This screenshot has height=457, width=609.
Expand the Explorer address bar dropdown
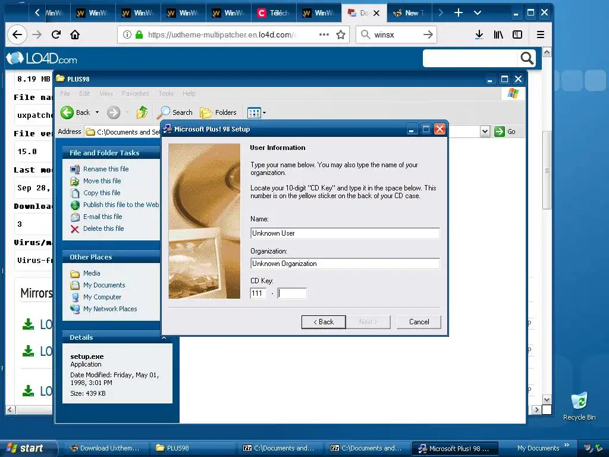485,132
